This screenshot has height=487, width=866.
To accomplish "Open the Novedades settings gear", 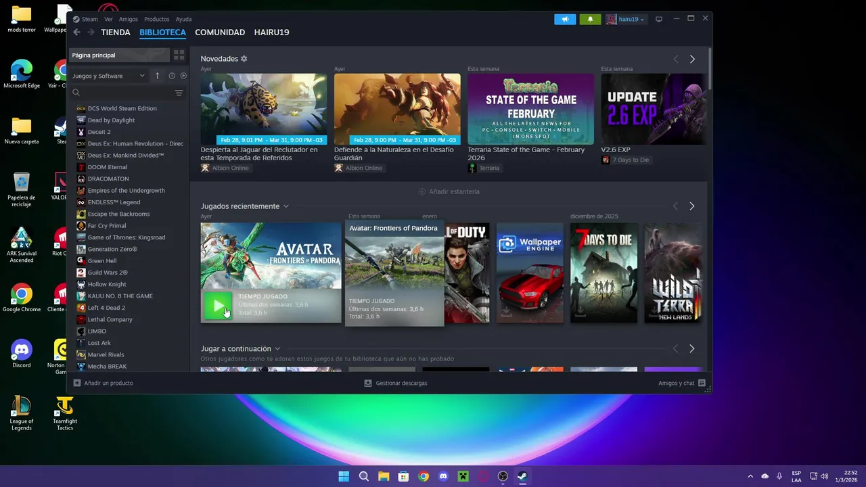I will coord(244,59).
